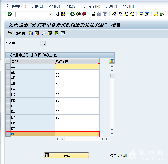The image size is (168, 164).
Task: Click the 新条目 button
Action: [x=20, y=34]
